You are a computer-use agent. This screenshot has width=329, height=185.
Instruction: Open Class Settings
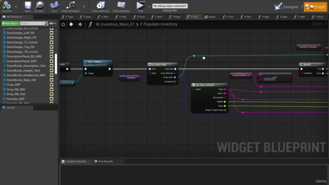(x=101, y=7)
